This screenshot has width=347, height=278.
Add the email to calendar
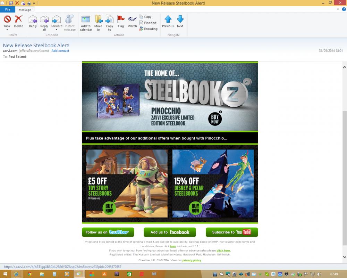86,23
